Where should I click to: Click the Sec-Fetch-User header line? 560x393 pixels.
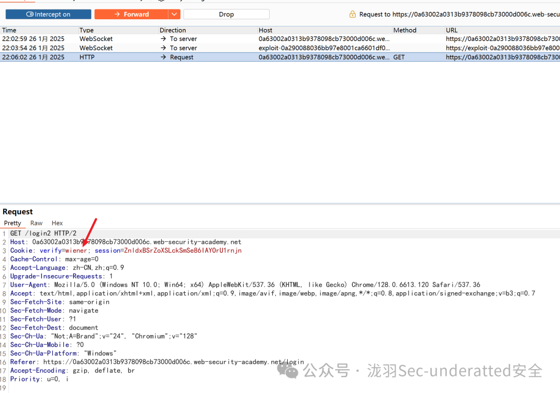[x=43, y=319]
